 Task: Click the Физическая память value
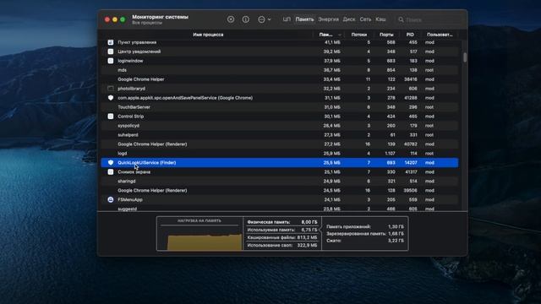(x=309, y=222)
